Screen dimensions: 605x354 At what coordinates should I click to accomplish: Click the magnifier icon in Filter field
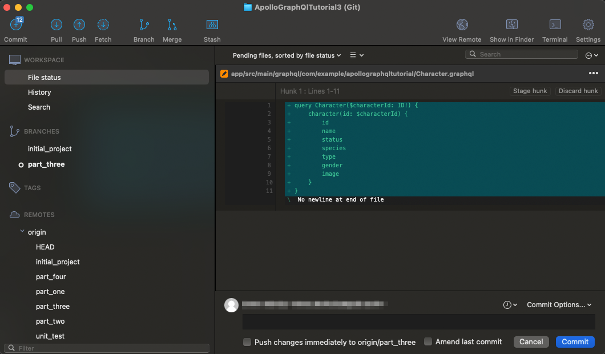11,348
